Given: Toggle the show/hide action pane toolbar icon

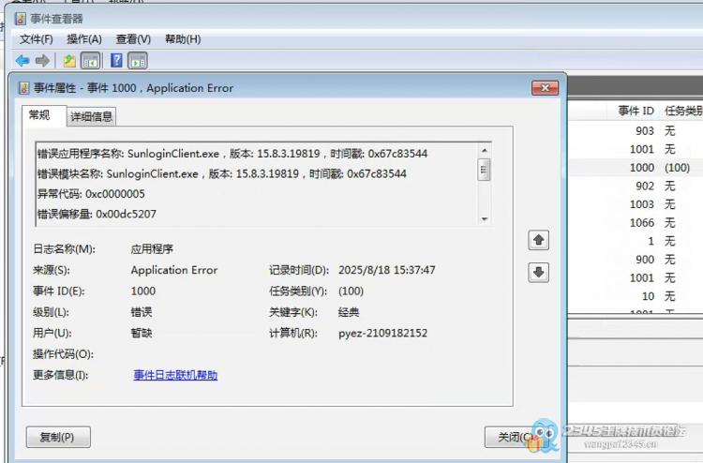Looking at the screenshot, I should point(138,61).
